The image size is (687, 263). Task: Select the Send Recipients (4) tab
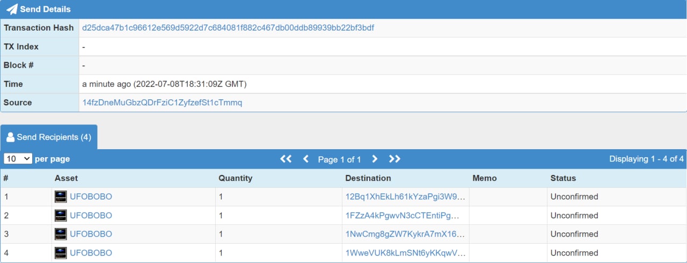(49, 137)
